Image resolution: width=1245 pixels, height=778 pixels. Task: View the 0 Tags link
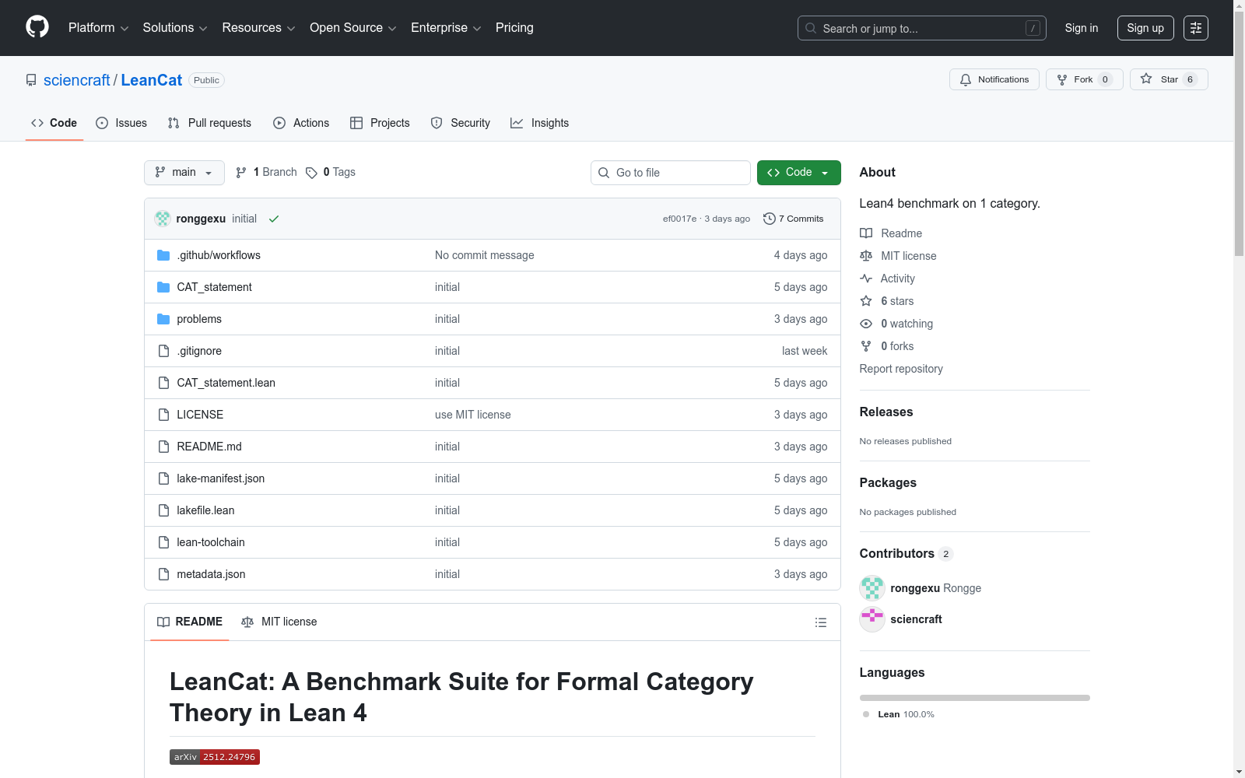[331, 172]
